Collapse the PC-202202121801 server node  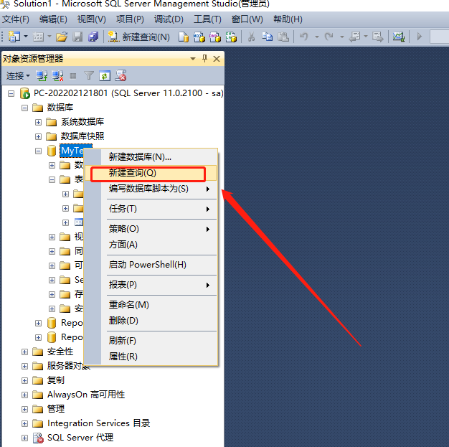click(11, 93)
